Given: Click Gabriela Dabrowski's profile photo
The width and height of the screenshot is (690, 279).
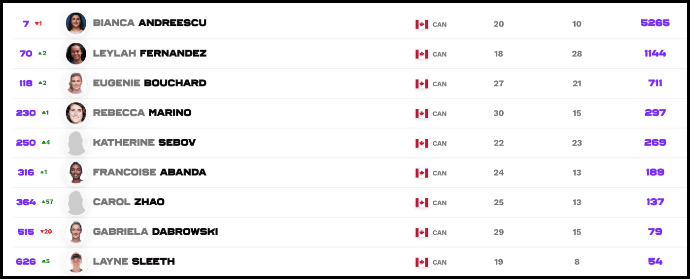Looking at the screenshot, I should [x=76, y=232].
